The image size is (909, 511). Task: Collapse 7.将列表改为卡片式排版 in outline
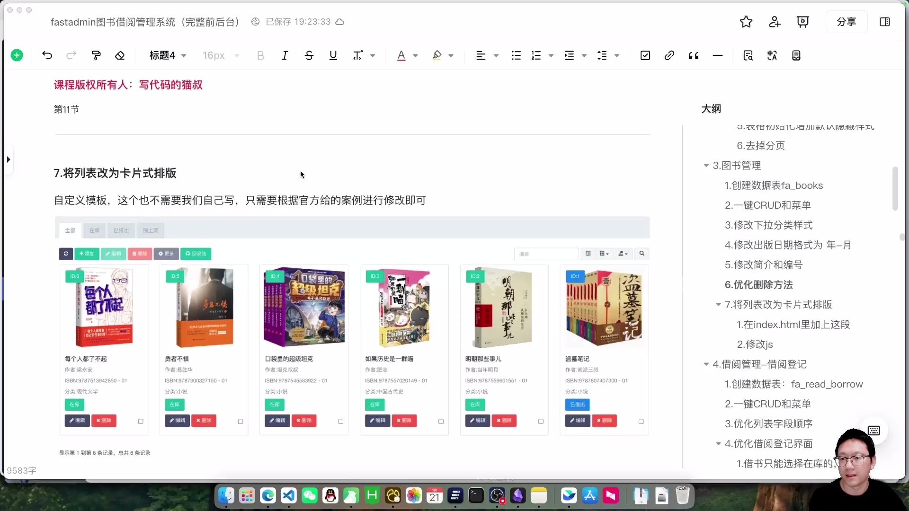click(718, 305)
